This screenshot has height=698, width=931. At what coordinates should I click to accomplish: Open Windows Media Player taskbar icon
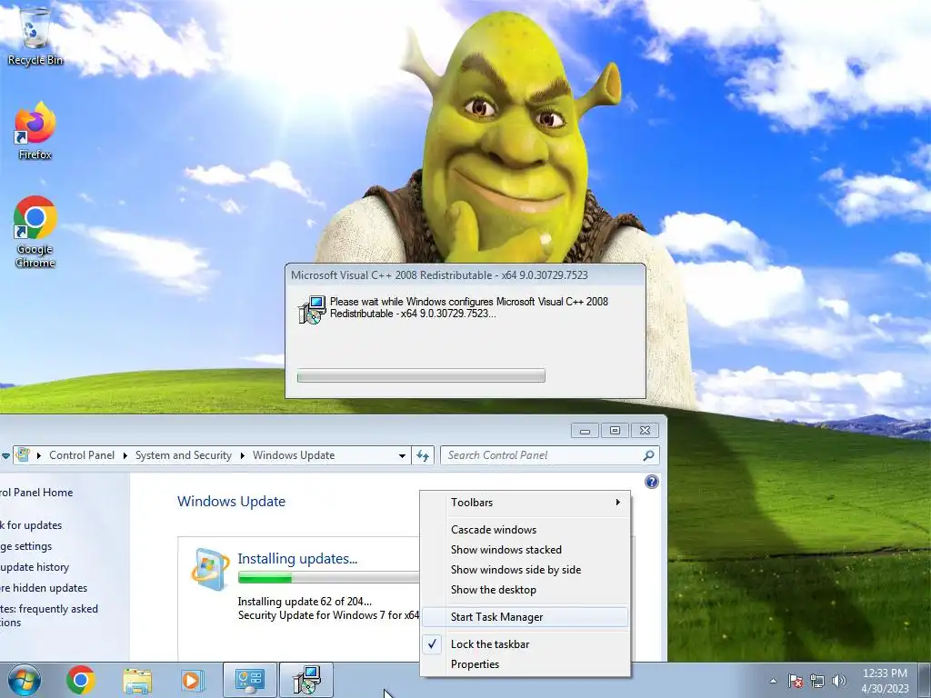(x=193, y=680)
